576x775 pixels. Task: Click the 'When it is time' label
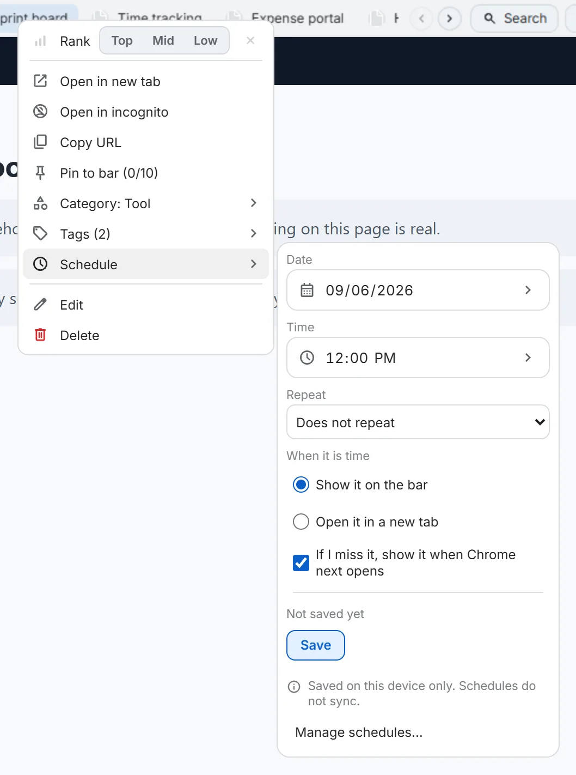[x=328, y=456]
